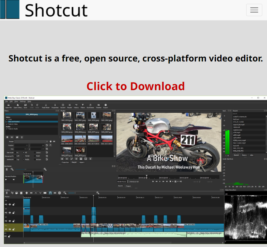Switch to the Project tab under the player

(128, 186)
